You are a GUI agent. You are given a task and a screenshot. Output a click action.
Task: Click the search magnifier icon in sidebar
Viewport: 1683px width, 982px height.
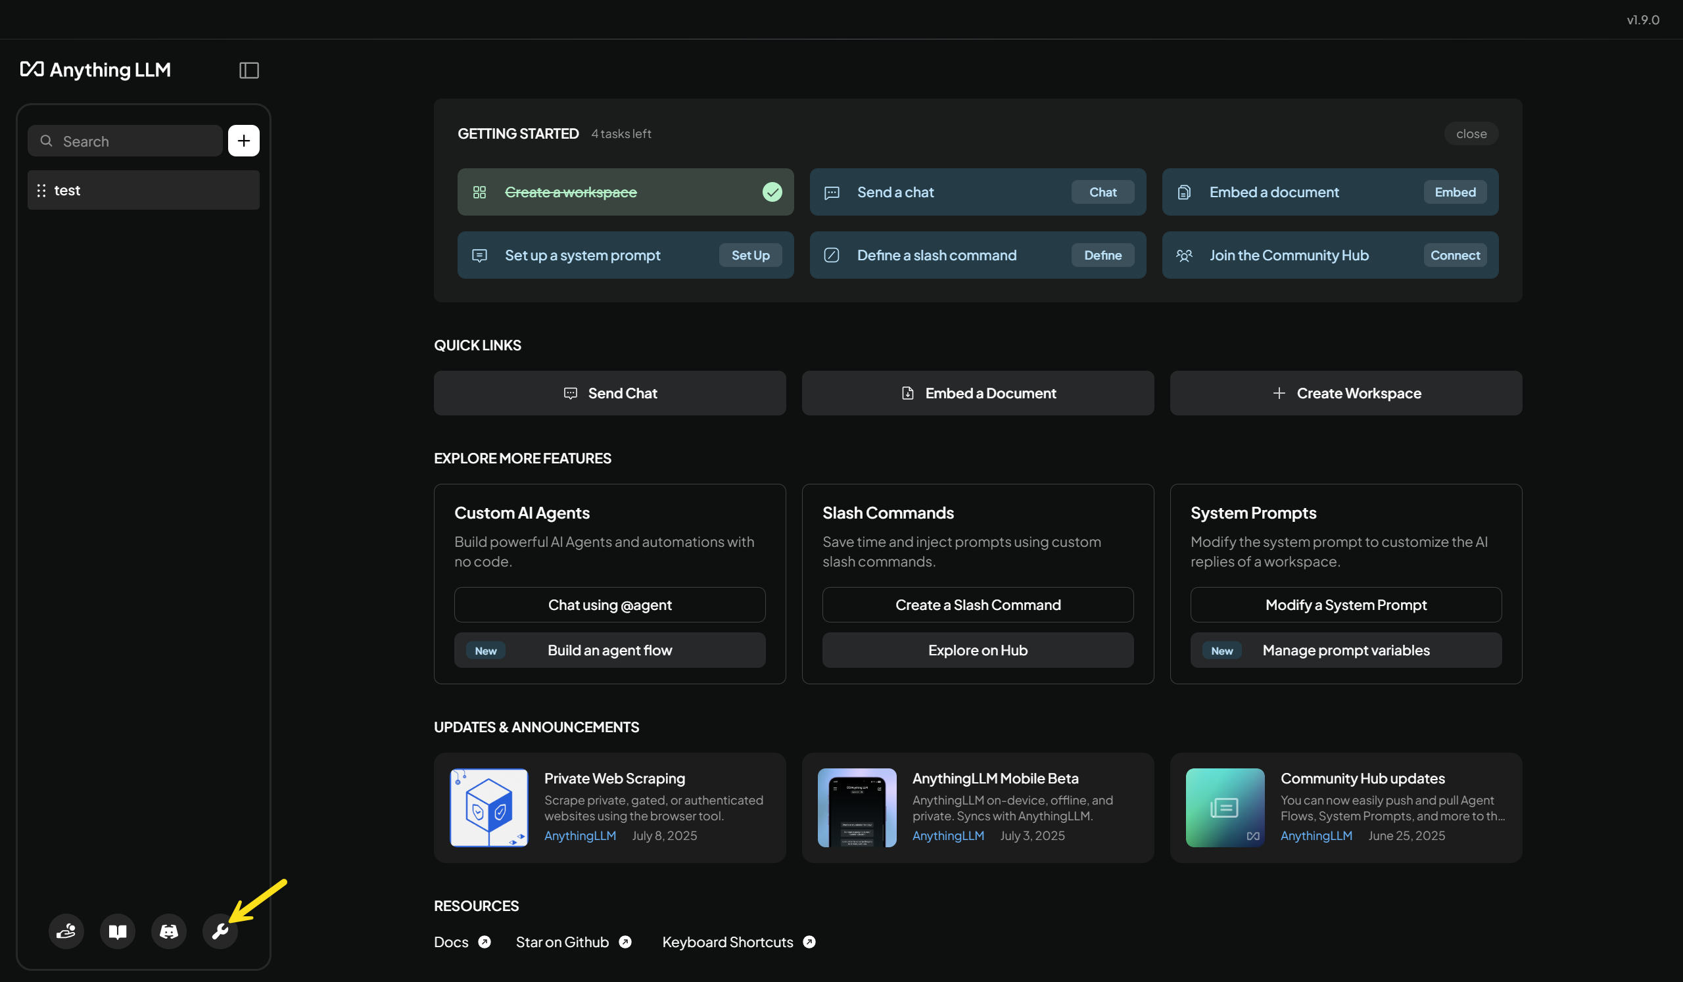point(46,141)
